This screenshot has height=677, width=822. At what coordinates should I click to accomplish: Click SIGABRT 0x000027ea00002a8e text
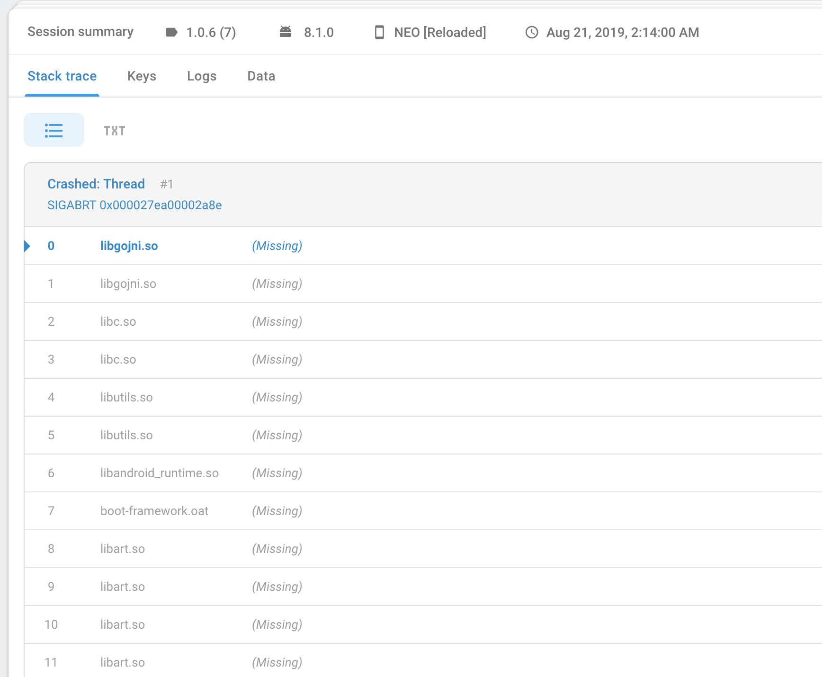pos(134,205)
